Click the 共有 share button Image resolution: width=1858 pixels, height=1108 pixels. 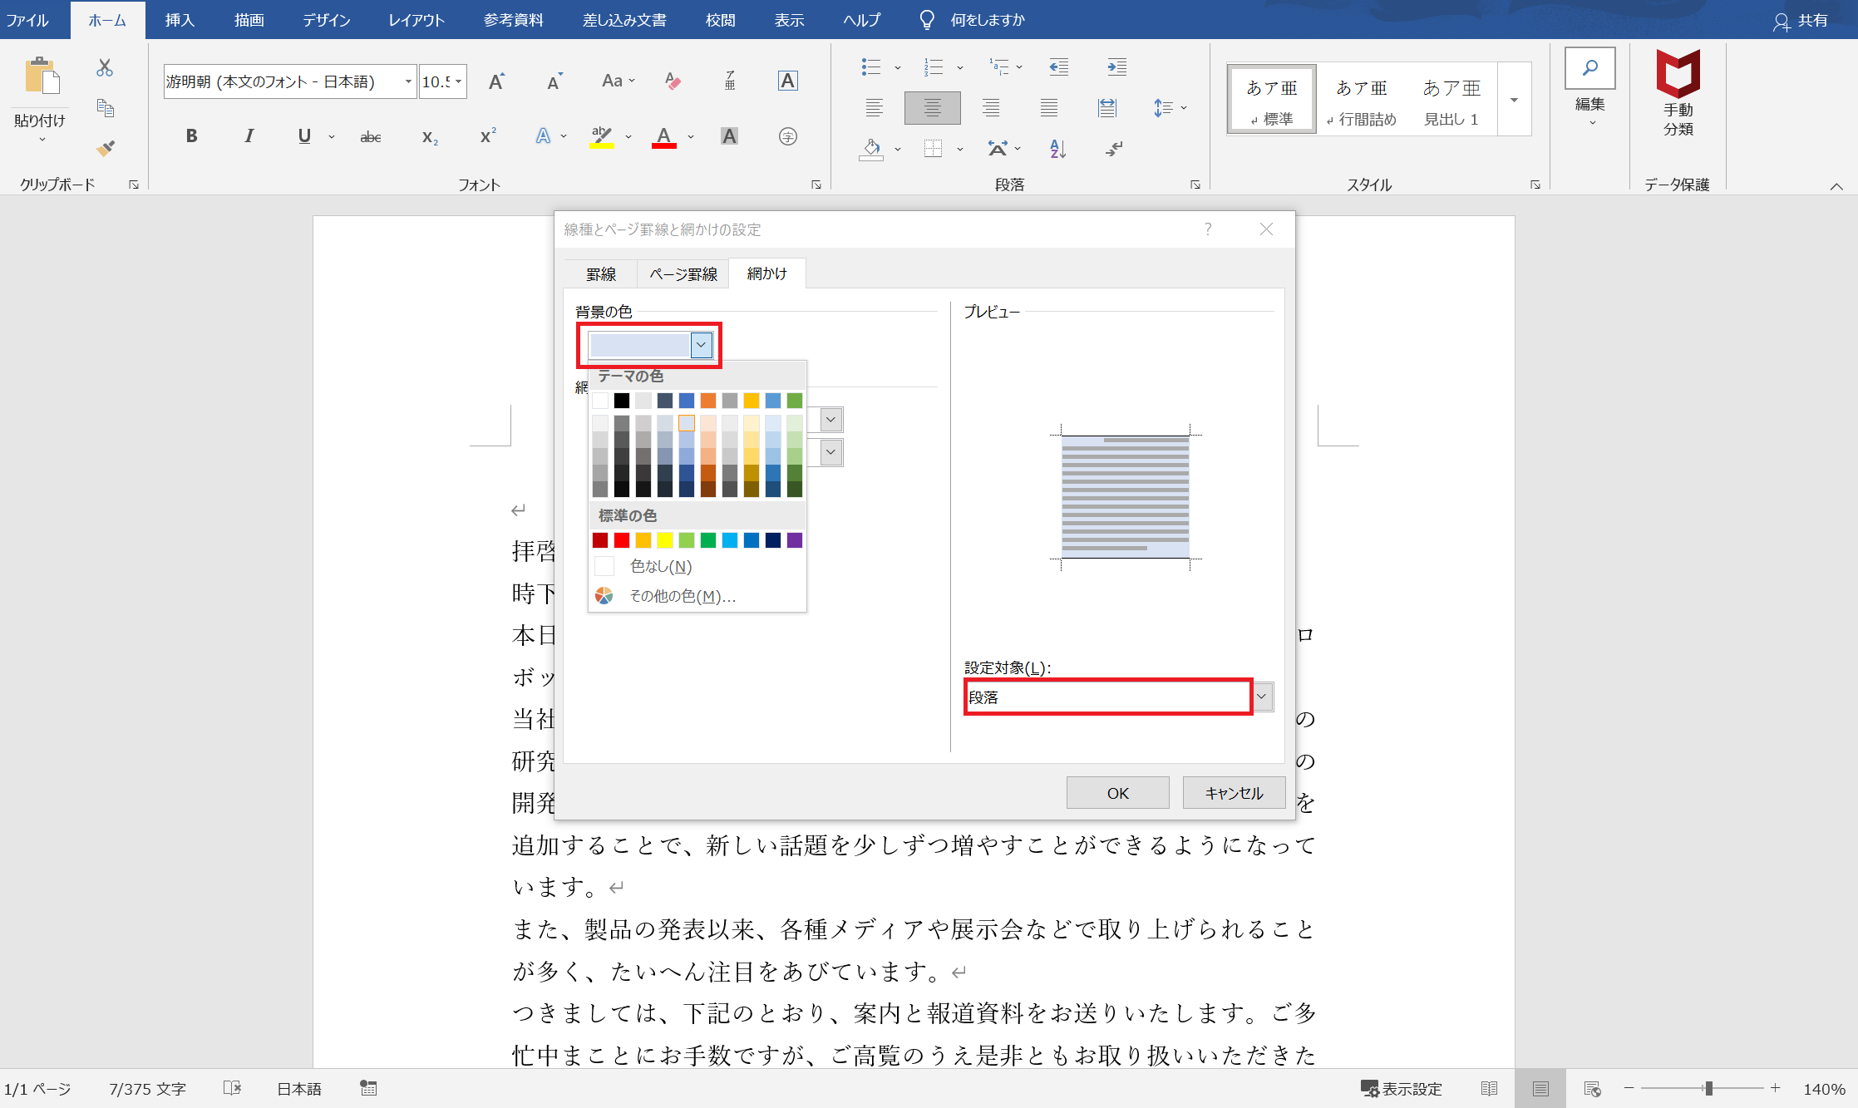(1801, 21)
